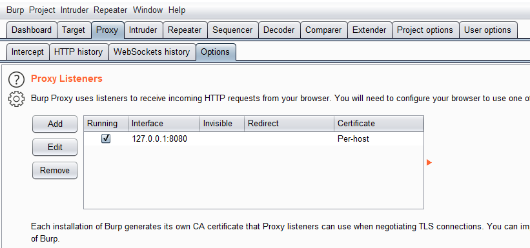Sort listeners by the Interface column header

[164, 124]
